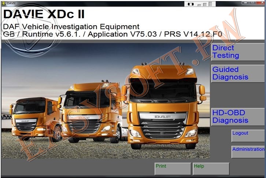The image size is (266, 178).
Task: Open Direct Testing mode
Action: (x=238, y=52)
